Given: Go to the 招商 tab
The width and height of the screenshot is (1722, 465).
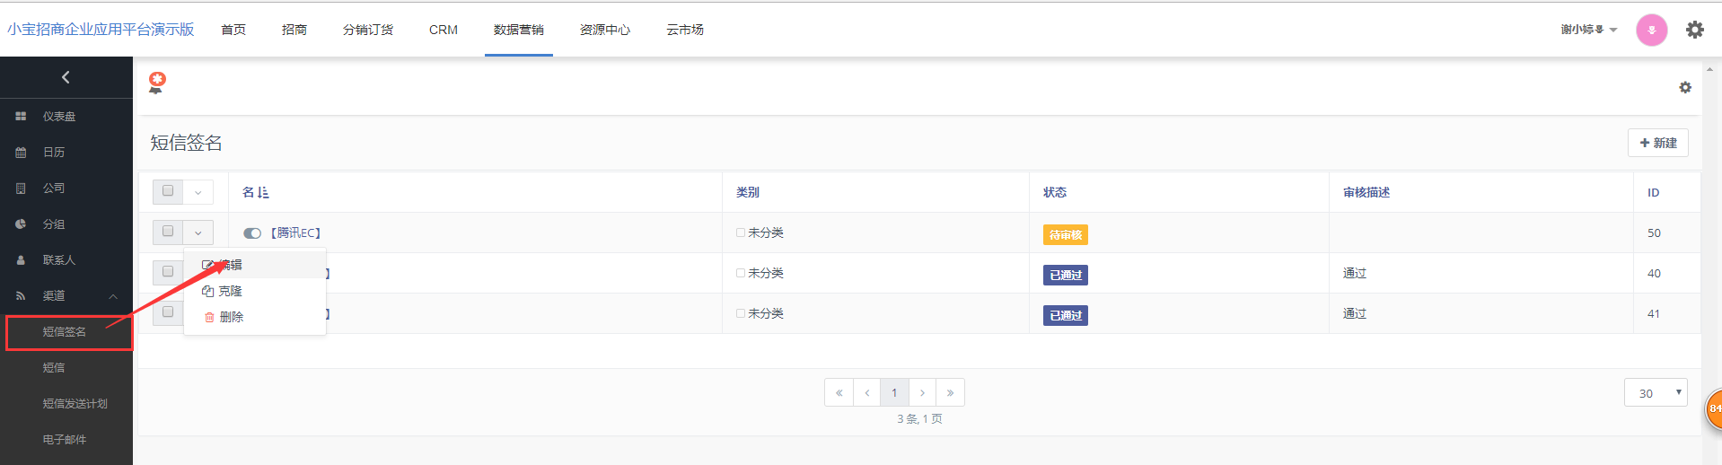Looking at the screenshot, I should point(294,30).
